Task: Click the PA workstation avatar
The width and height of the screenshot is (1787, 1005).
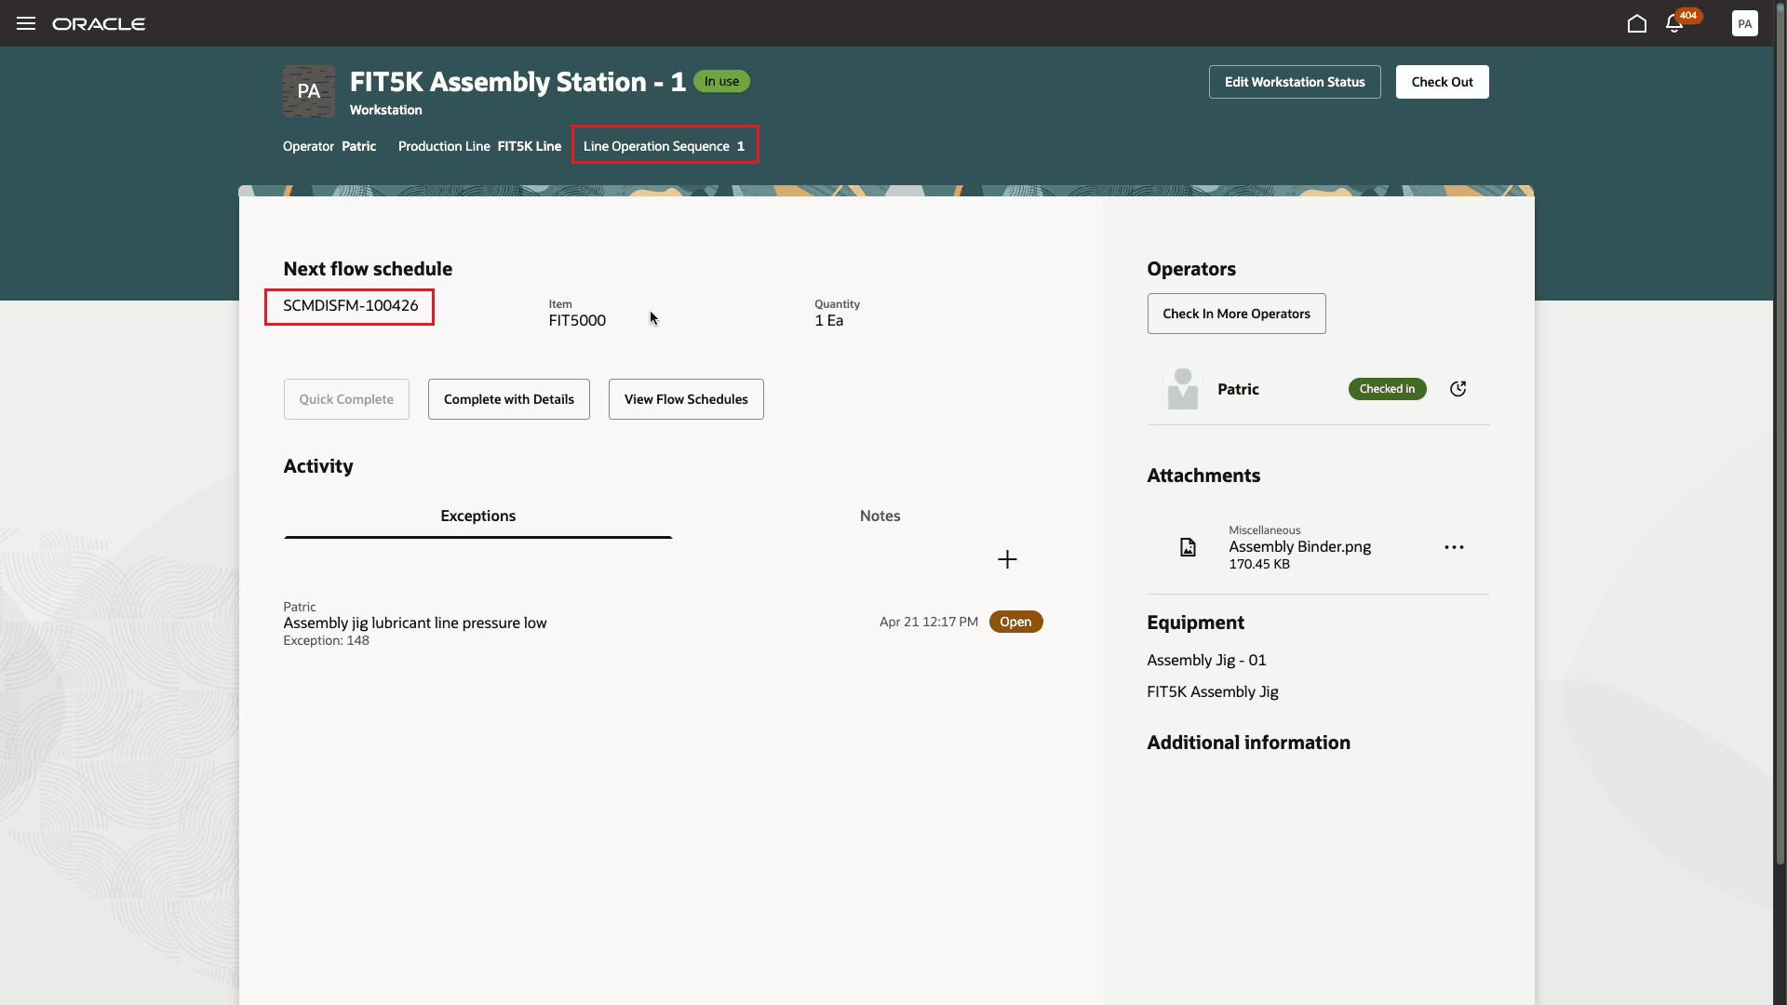Action: tap(309, 91)
